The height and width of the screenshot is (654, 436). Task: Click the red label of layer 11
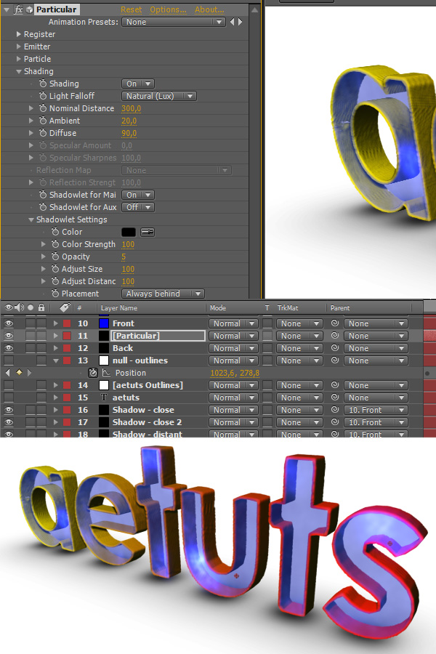pyautogui.click(x=67, y=336)
